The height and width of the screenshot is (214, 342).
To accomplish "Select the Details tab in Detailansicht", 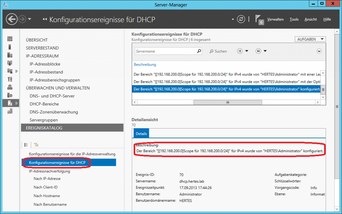I will (x=141, y=133).
